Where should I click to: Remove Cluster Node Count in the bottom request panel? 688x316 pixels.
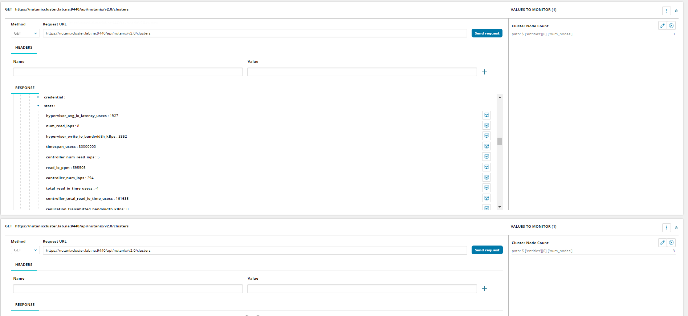pos(671,242)
